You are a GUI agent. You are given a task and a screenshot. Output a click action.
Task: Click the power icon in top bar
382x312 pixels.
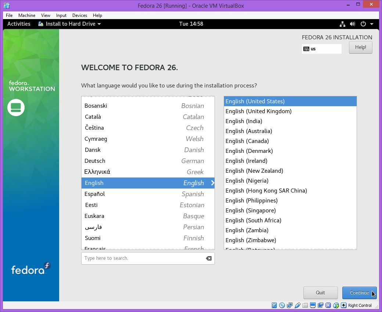coord(363,24)
